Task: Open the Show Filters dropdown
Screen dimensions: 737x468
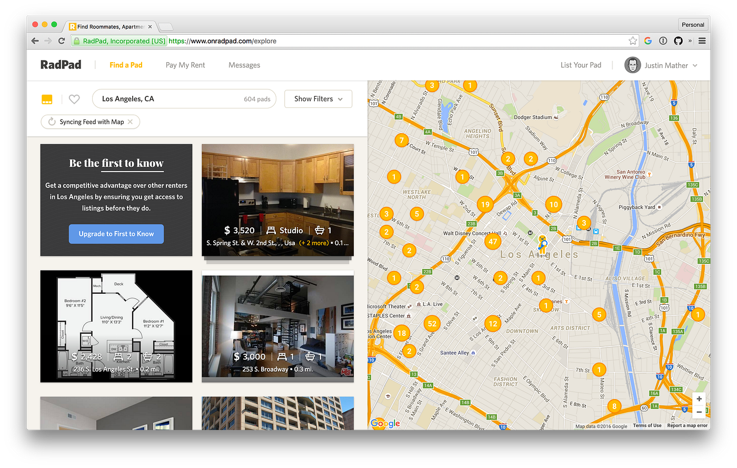Action: [x=318, y=98]
